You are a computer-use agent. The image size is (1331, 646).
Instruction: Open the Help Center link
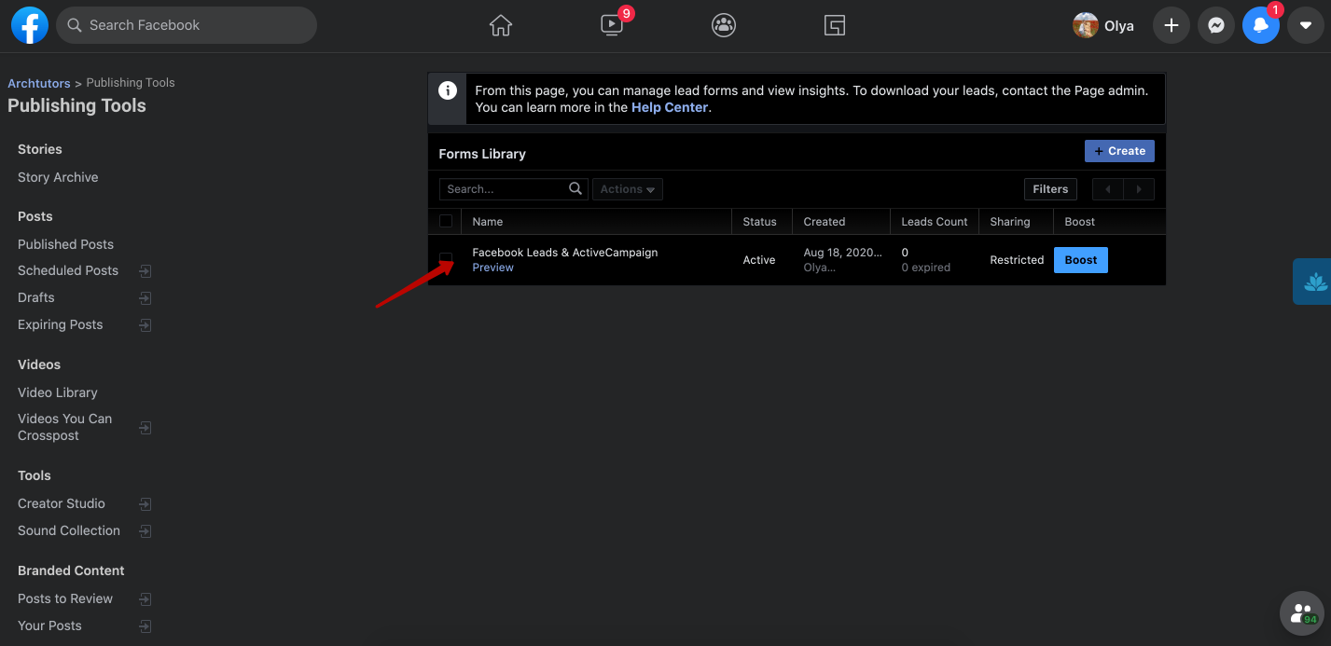click(670, 107)
